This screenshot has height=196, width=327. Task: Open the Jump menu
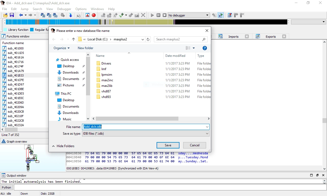click(x=24, y=9)
